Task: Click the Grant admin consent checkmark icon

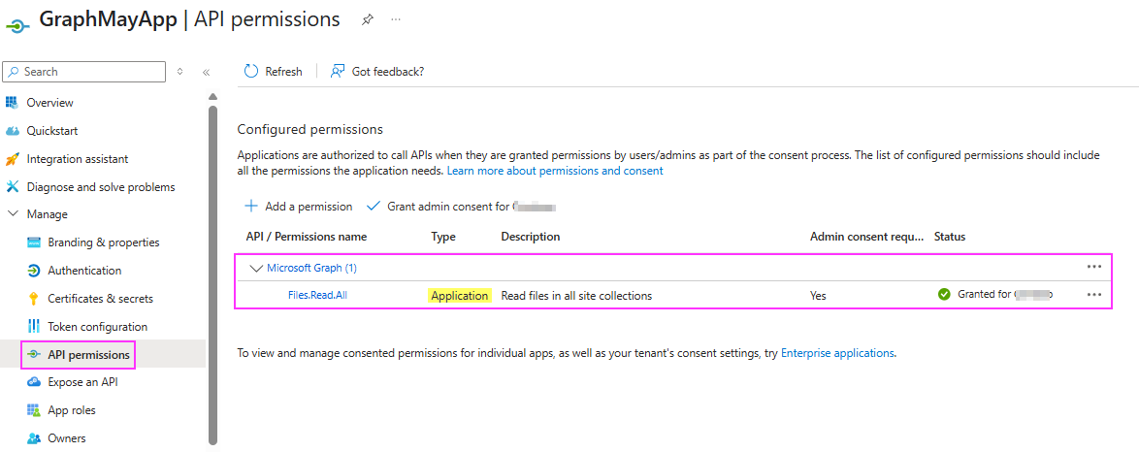Action: 374,207
